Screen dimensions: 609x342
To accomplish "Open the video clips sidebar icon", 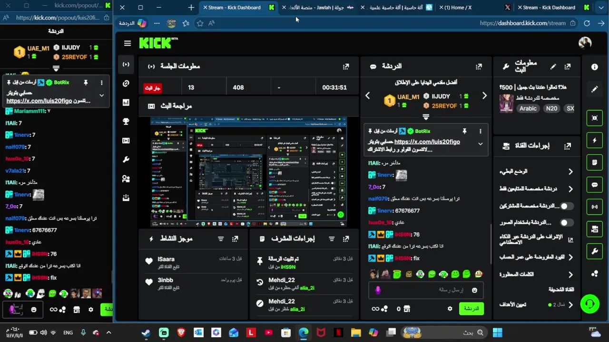I will [x=126, y=141].
